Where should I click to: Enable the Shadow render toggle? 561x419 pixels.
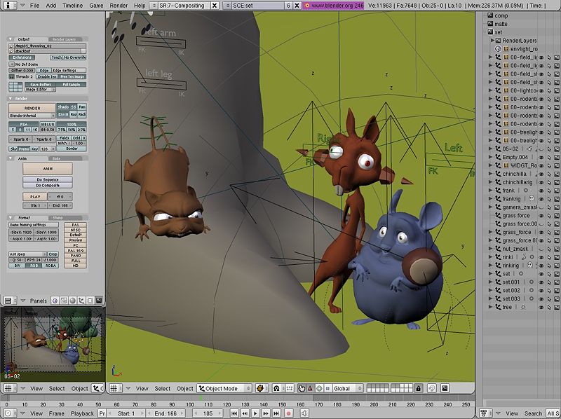[63, 107]
